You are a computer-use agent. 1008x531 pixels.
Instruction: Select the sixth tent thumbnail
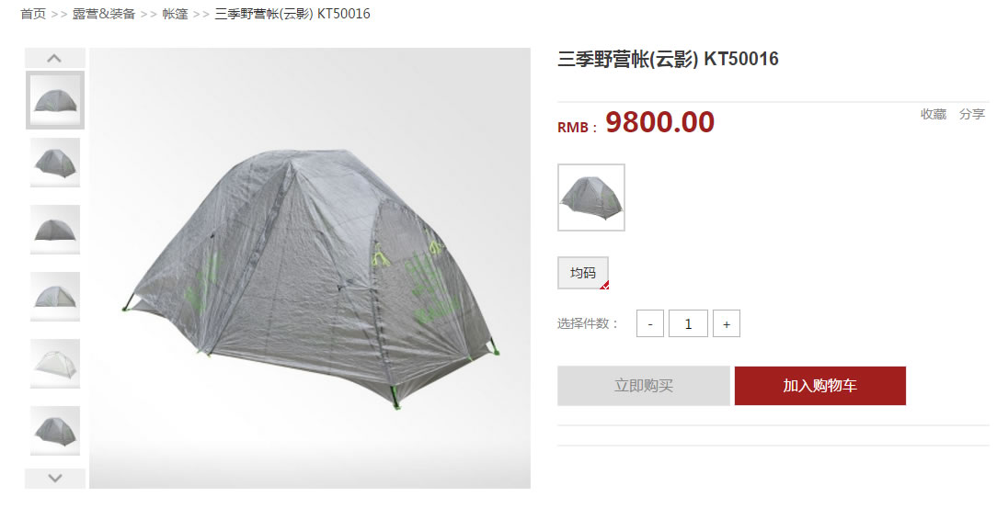point(55,431)
